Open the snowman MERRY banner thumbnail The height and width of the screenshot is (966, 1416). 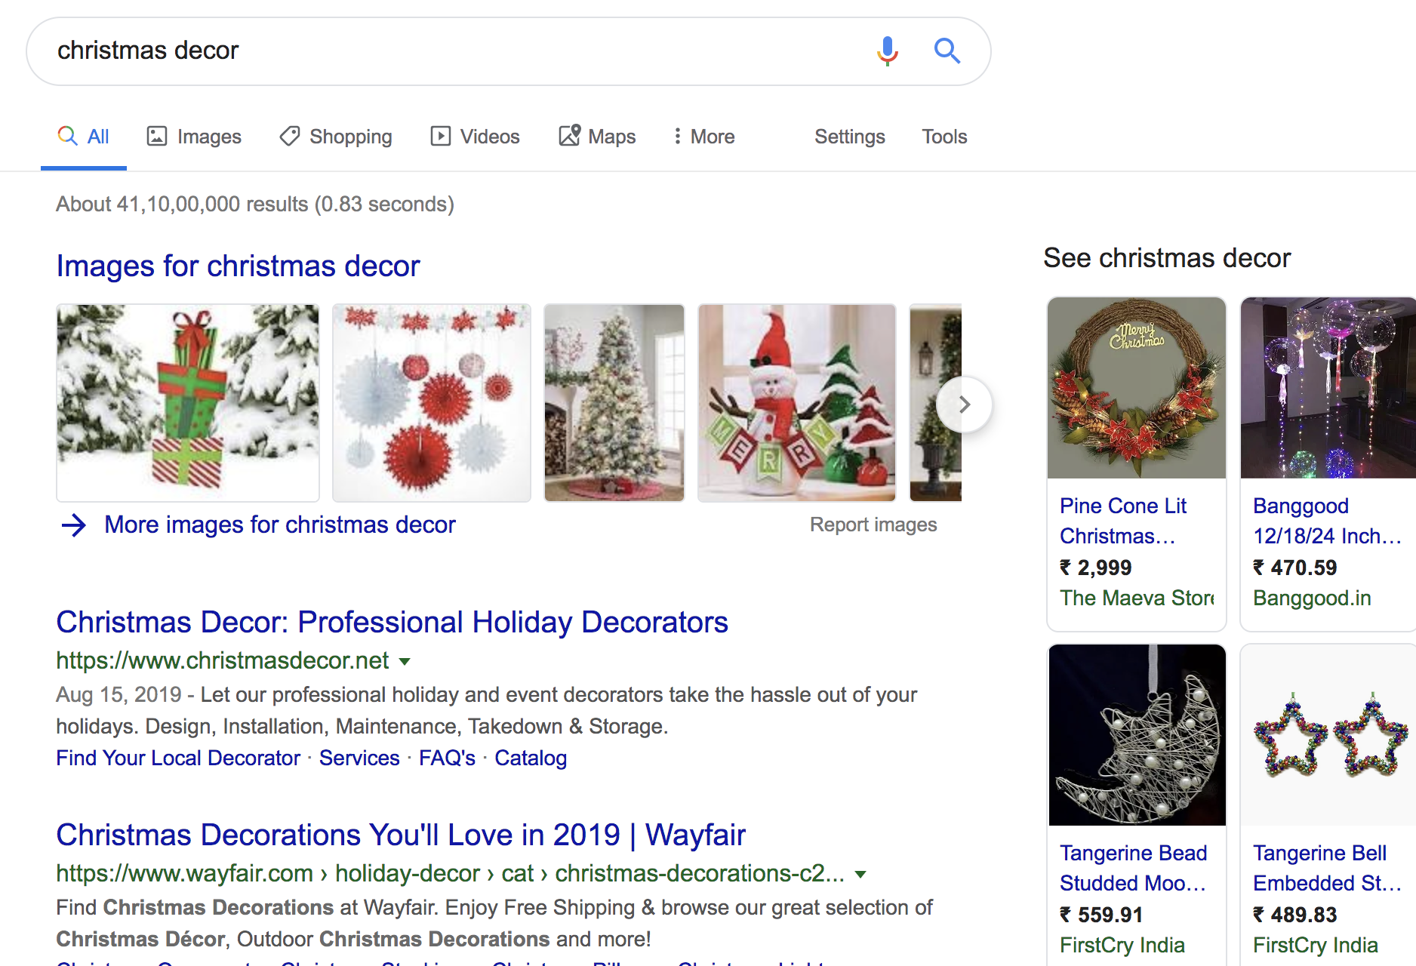click(797, 403)
